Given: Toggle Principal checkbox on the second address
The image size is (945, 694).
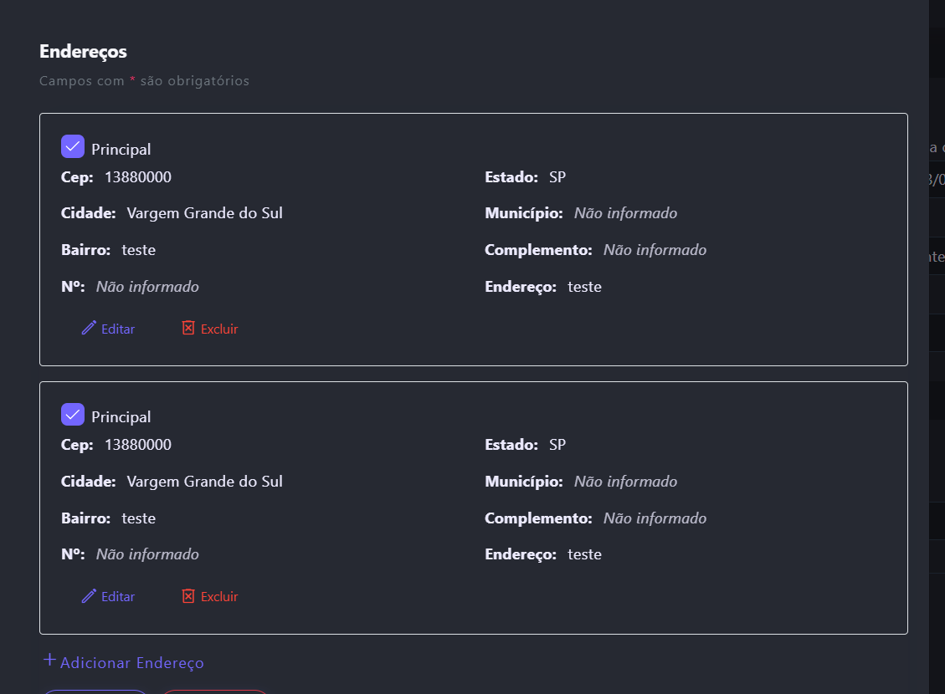Looking at the screenshot, I should (73, 415).
